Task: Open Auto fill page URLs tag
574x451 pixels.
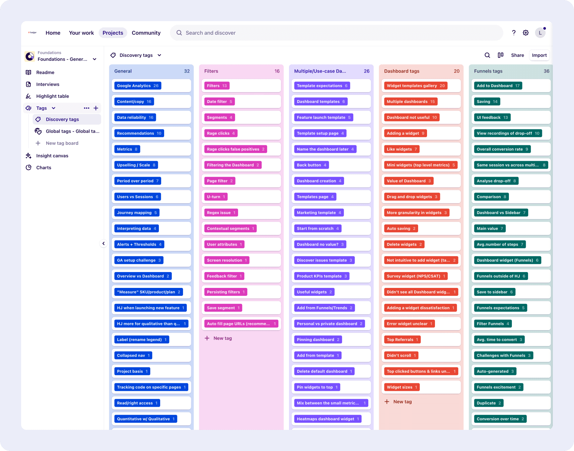Action: click(x=241, y=324)
